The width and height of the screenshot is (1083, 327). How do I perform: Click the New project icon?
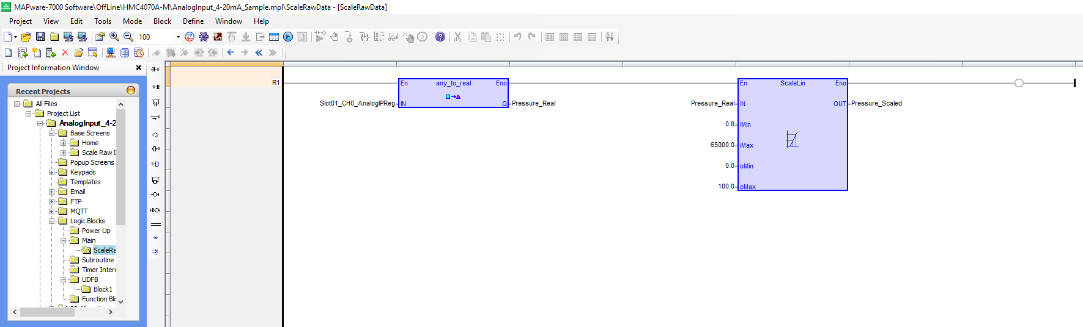click(x=8, y=37)
